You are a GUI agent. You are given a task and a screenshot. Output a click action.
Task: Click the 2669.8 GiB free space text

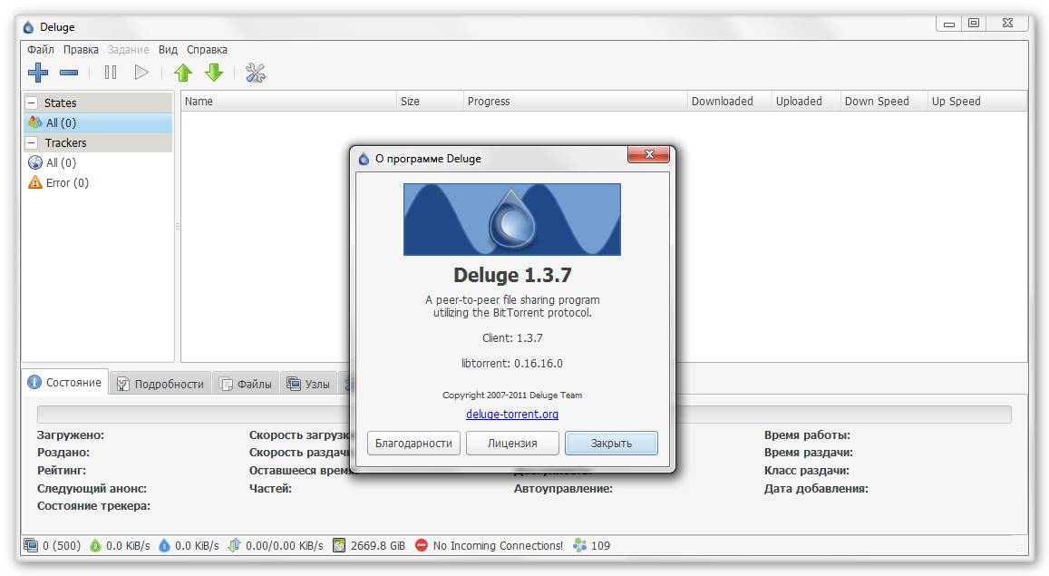378,545
